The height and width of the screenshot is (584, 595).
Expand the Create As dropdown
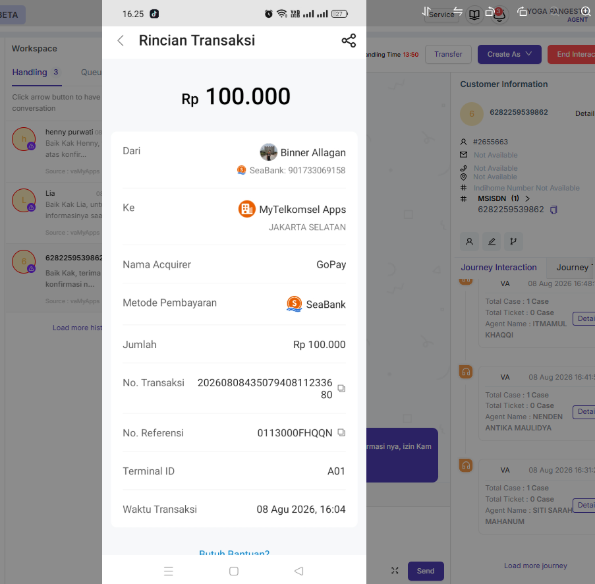tap(509, 54)
